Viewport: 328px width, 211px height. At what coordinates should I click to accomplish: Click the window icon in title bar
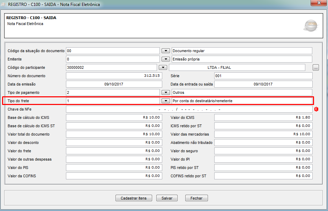[4, 4]
